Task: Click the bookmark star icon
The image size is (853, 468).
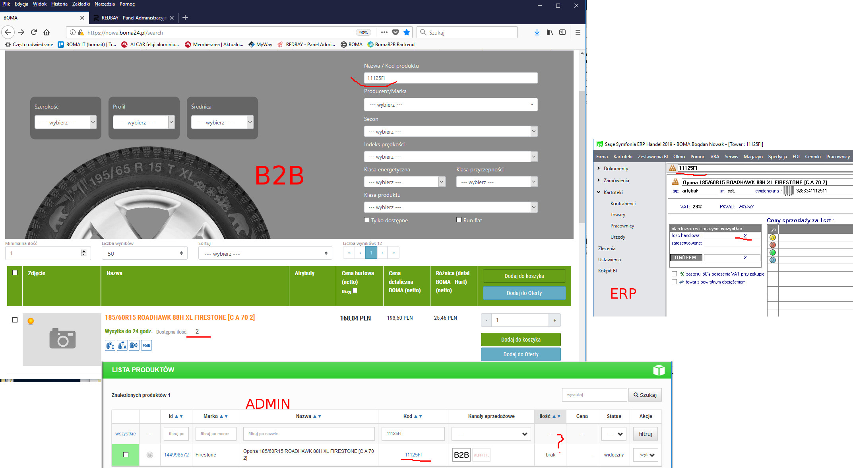Action: 406,32
